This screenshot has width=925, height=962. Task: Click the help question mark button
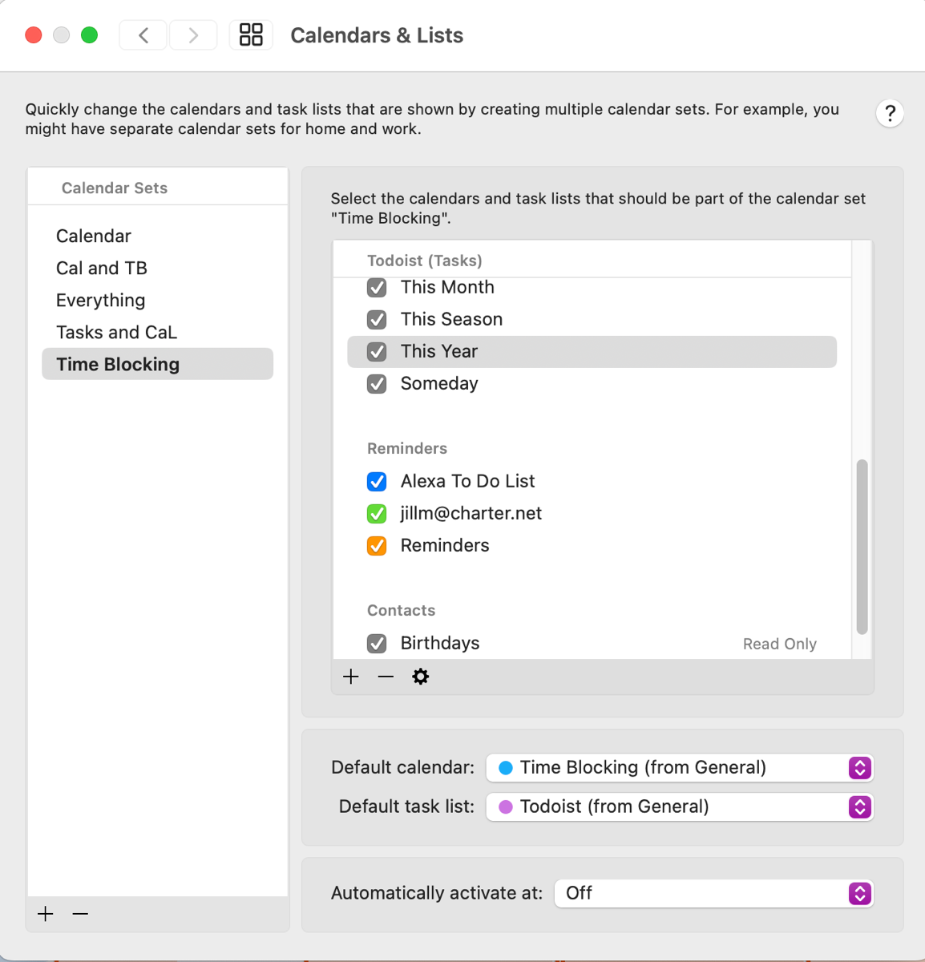[x=890, y=114]
